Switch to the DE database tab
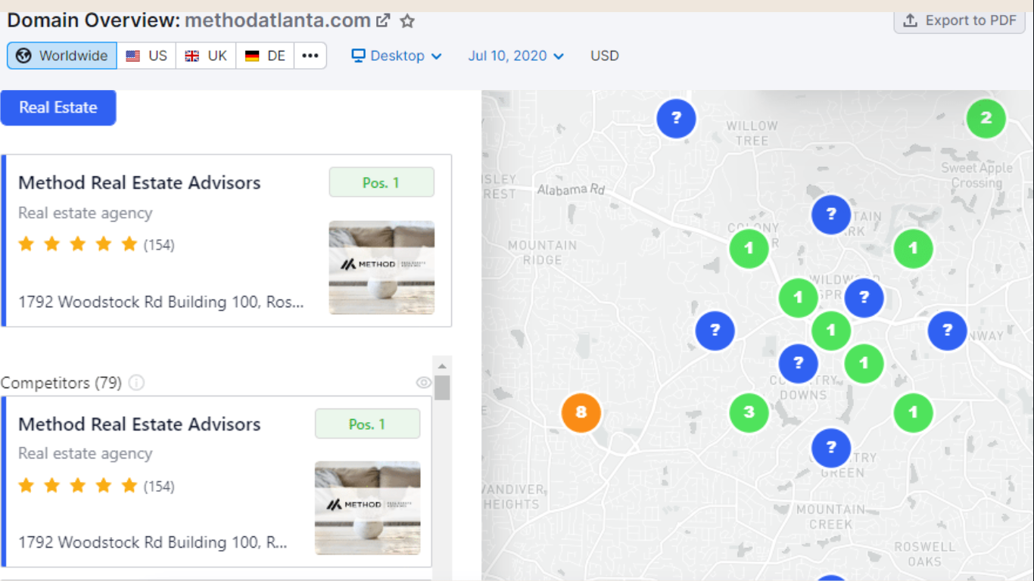 (265, 56)
